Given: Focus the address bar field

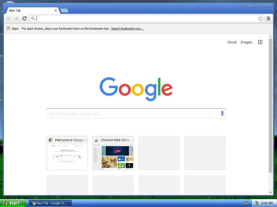Looking at the screenshot, I should click(147, 19).
